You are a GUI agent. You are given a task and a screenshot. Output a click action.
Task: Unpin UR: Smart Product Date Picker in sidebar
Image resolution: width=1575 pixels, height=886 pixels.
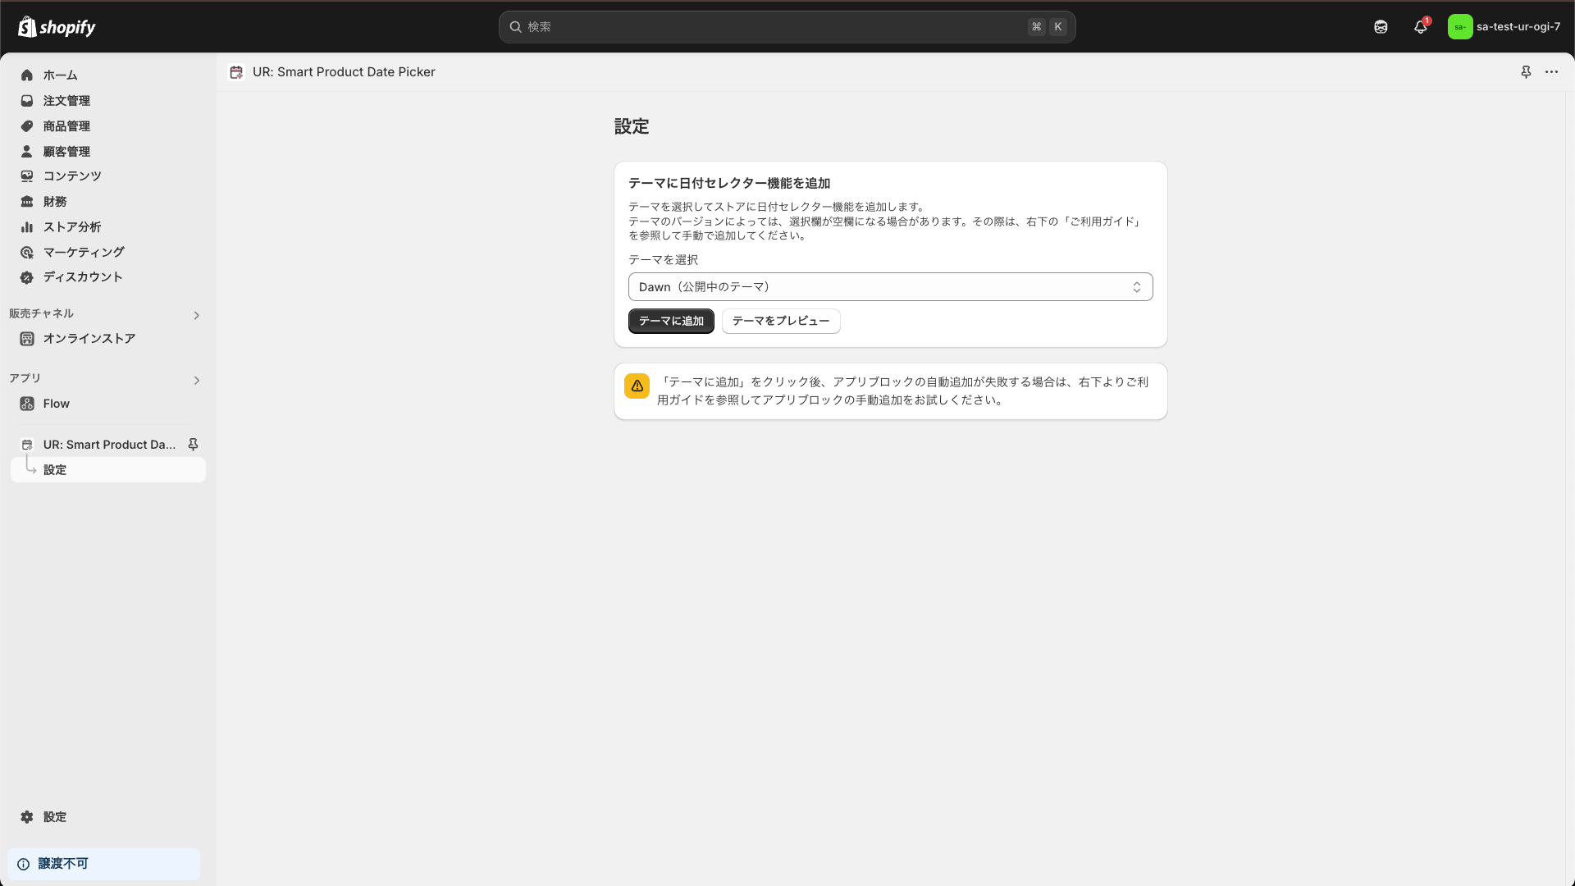point(194,445)
